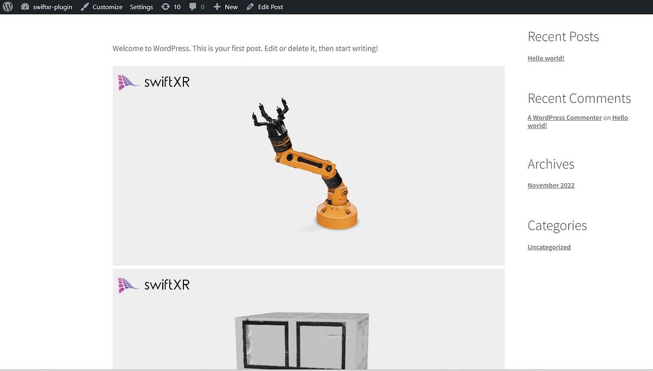The width and height of the screenshot is (653, 371).
Task: Click the swiftXR logo in the robot arm viewer
Action: [x=153, y=82]
